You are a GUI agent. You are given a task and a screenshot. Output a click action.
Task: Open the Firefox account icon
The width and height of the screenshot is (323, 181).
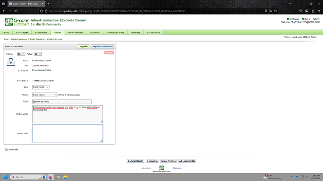[307, 11]
